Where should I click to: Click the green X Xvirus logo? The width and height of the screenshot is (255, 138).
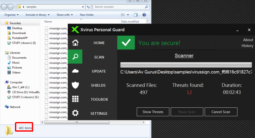(x=75, y=30)
